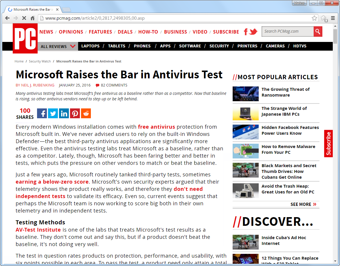Image resolution: width=340 pixels, height=266 pixels.
Task: Open Hidden Facebook Features thumbnail
Action: coord(246,132)
